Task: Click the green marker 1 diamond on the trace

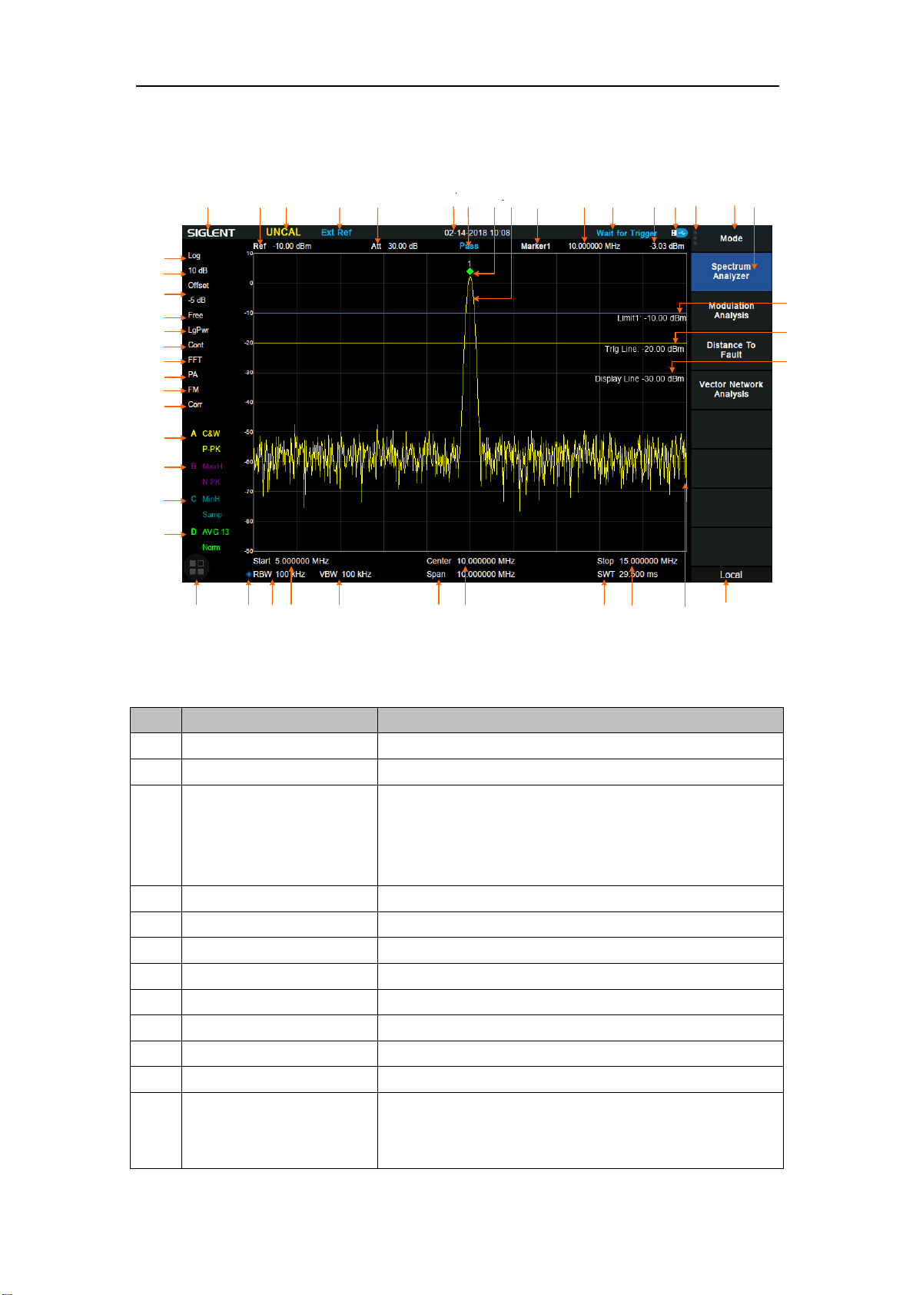Action: click(x=470, y=271)
